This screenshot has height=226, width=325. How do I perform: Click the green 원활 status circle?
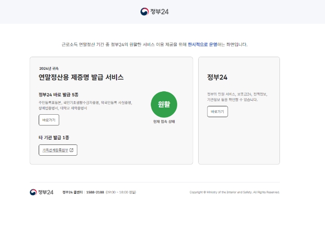tap(164, 104)
